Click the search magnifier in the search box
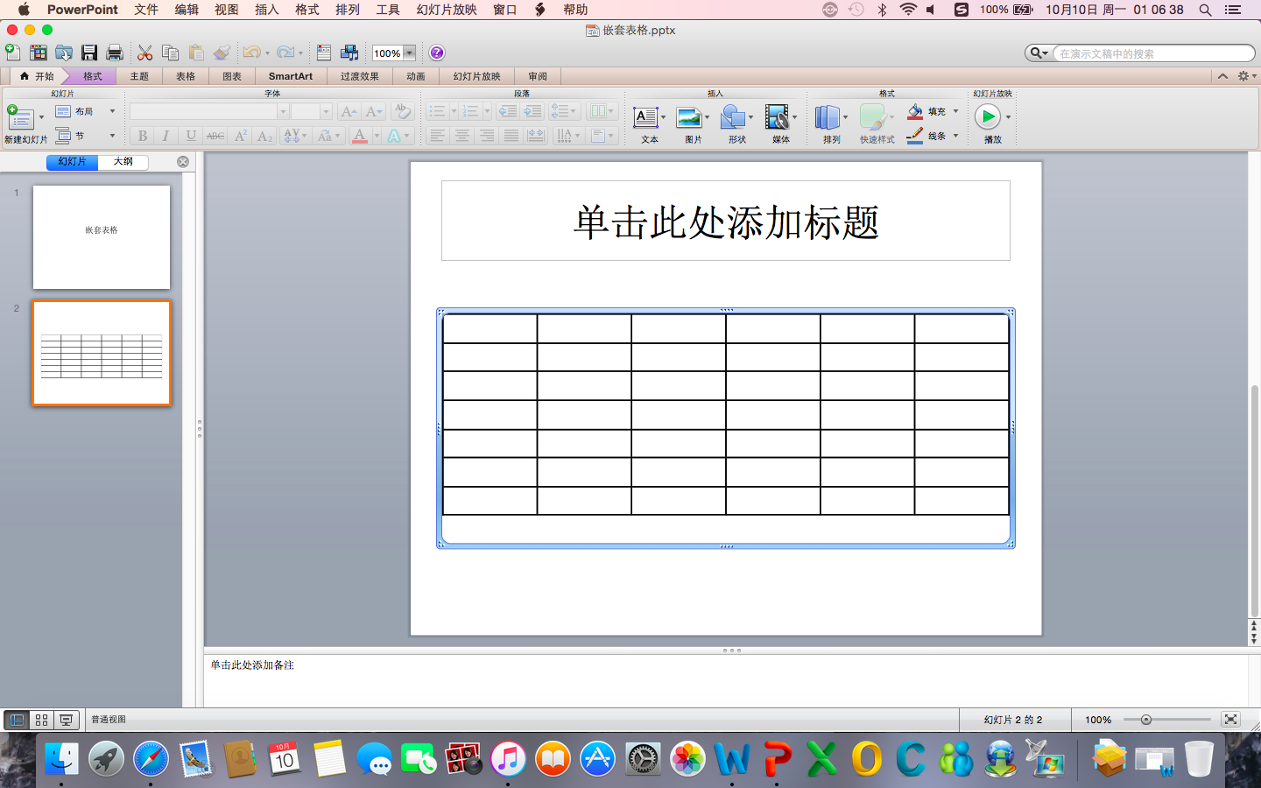This screenshot has width=1261, height=788. click(x=1036, y=53)
